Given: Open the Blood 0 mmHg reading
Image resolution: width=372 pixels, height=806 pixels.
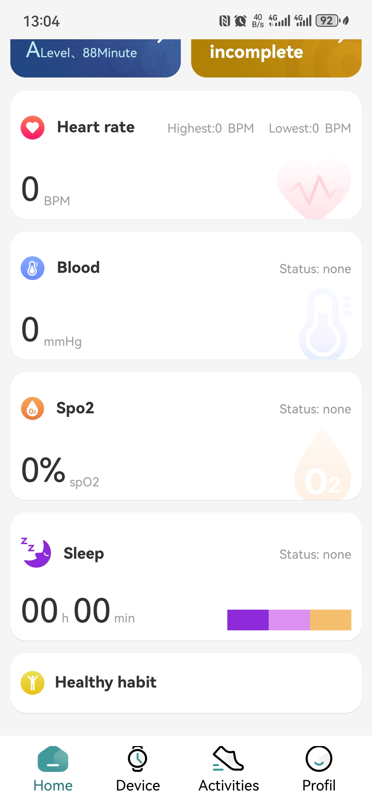Looking at the screenshot, I should pyautogui.click(x=52, y=331).
